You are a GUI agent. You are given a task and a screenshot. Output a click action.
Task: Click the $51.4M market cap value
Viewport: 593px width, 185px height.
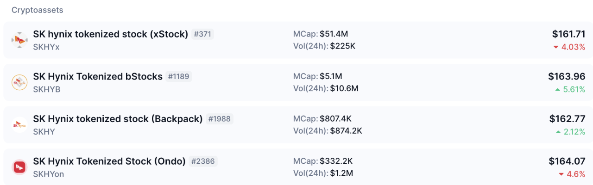click(335, 34)
